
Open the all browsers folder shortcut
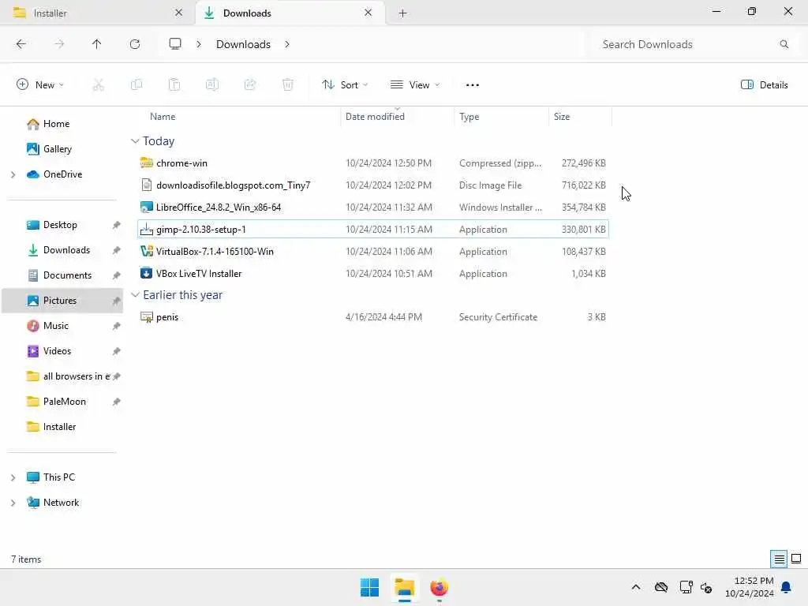click(77, 376)
